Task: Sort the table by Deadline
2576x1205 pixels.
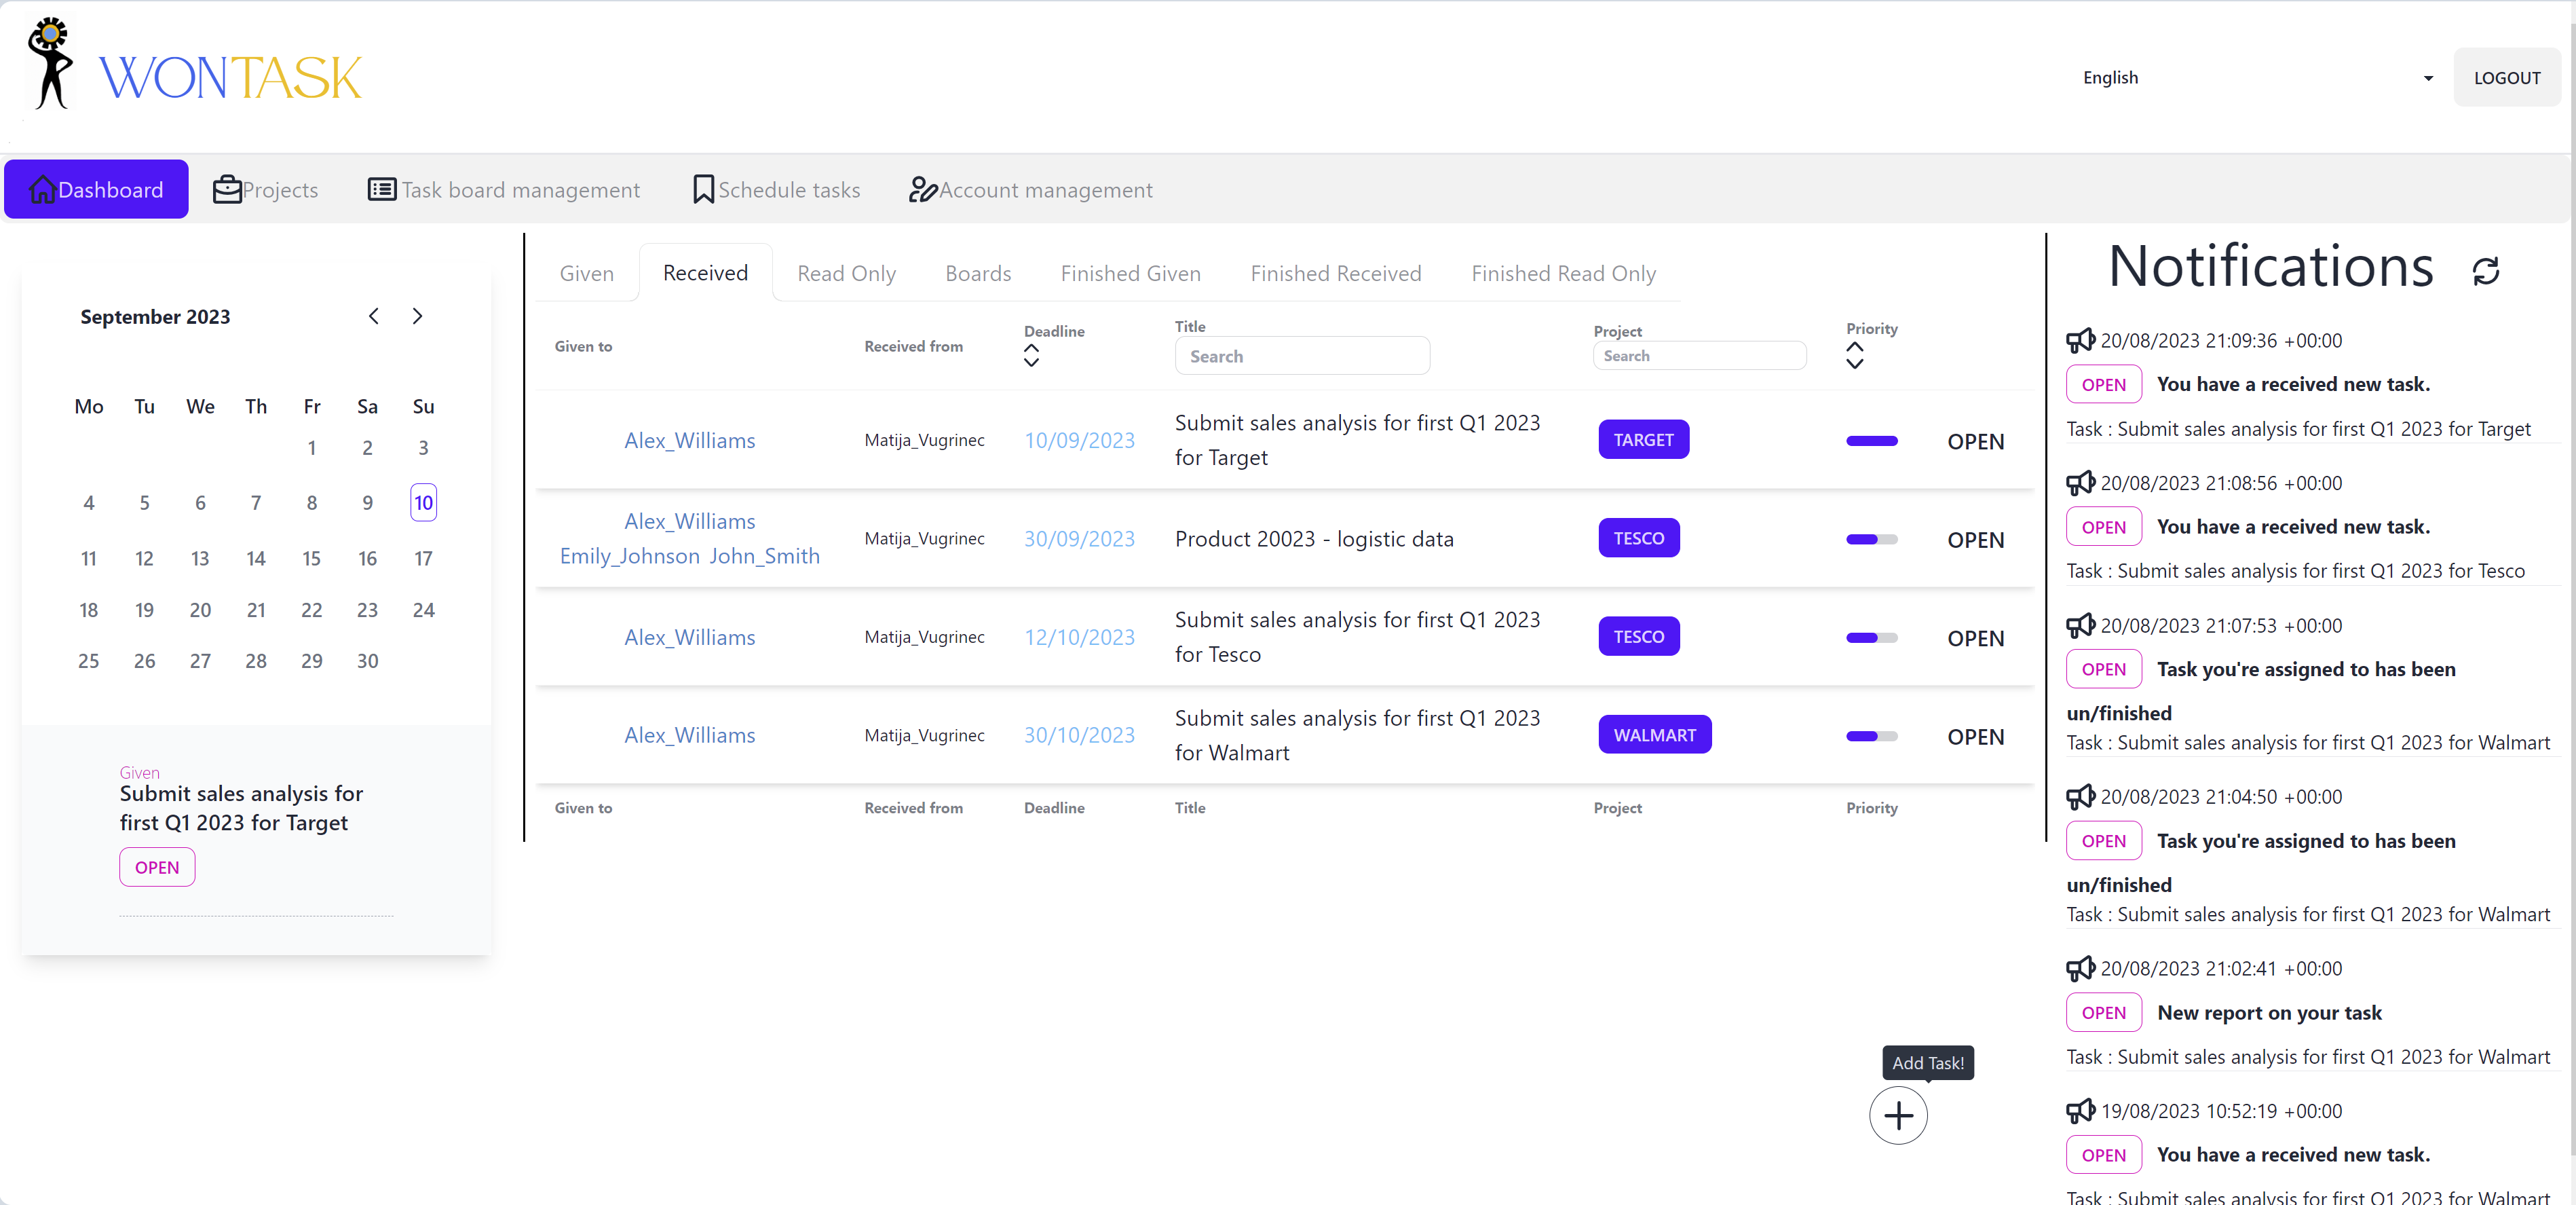Action: pos(1031,355)
